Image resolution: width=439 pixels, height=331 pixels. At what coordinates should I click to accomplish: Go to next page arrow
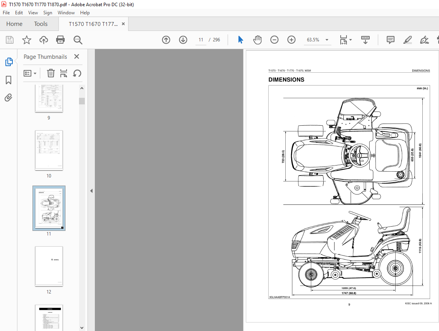183,40
